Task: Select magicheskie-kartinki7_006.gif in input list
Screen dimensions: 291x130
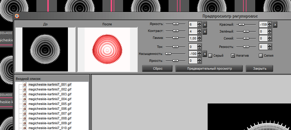Action: (x=50, y=109)
